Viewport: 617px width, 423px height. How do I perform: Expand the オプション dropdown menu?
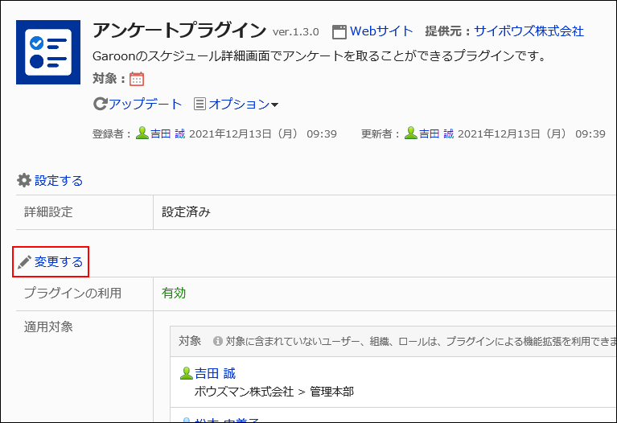[x=243, y=104]
